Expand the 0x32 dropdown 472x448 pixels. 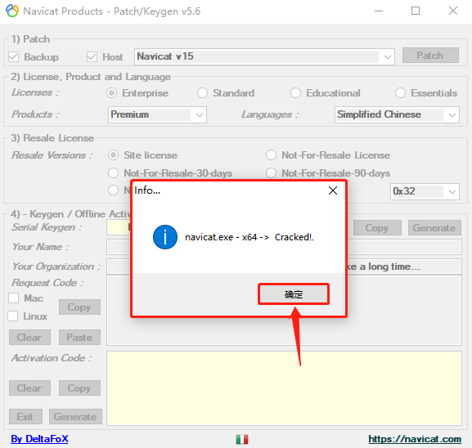(x=425, y=191)
